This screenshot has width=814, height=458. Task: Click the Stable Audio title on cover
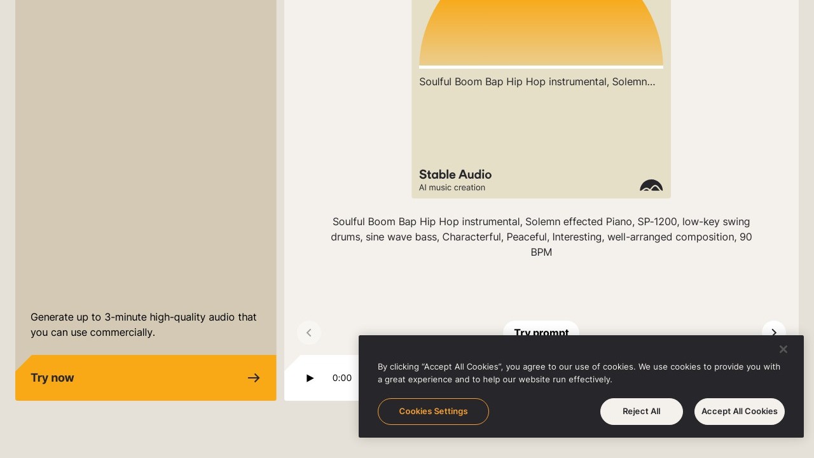pos(455,174)
